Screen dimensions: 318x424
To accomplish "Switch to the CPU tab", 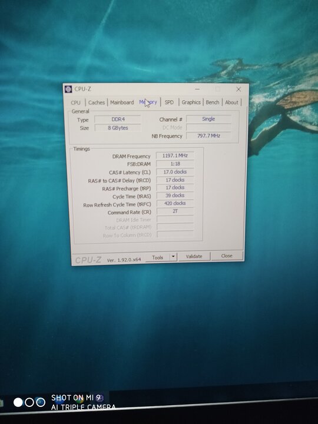I will click(75, 102).
